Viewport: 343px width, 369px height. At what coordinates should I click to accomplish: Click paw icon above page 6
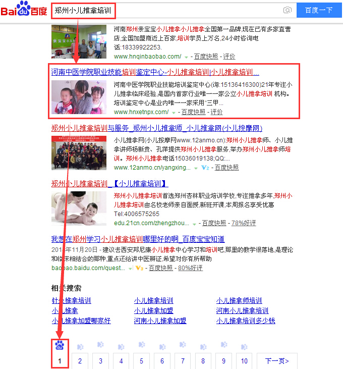[x=162, y=347]
